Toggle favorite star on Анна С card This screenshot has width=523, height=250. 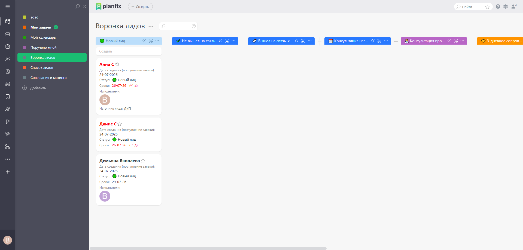117,64
